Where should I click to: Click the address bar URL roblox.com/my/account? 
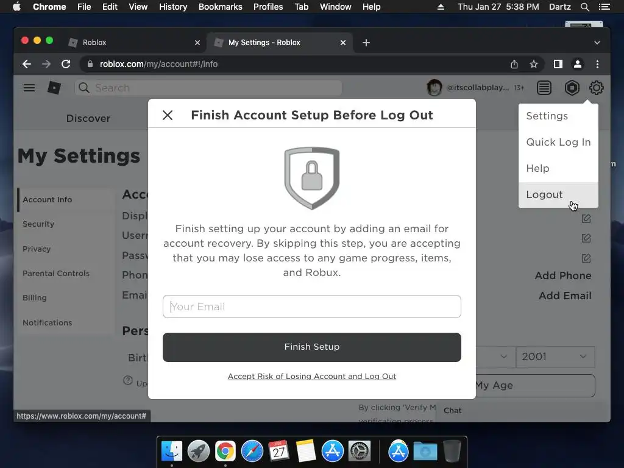point(159,64)
